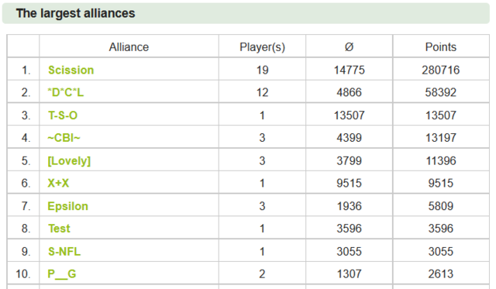This screenshot has height=289, width=496.
Task: Click the Alliance column header
Action: click(x=129, y=46)
